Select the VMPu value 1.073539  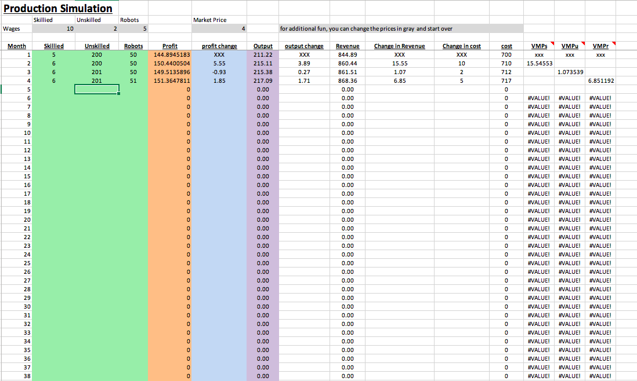(x=570, y=72)
